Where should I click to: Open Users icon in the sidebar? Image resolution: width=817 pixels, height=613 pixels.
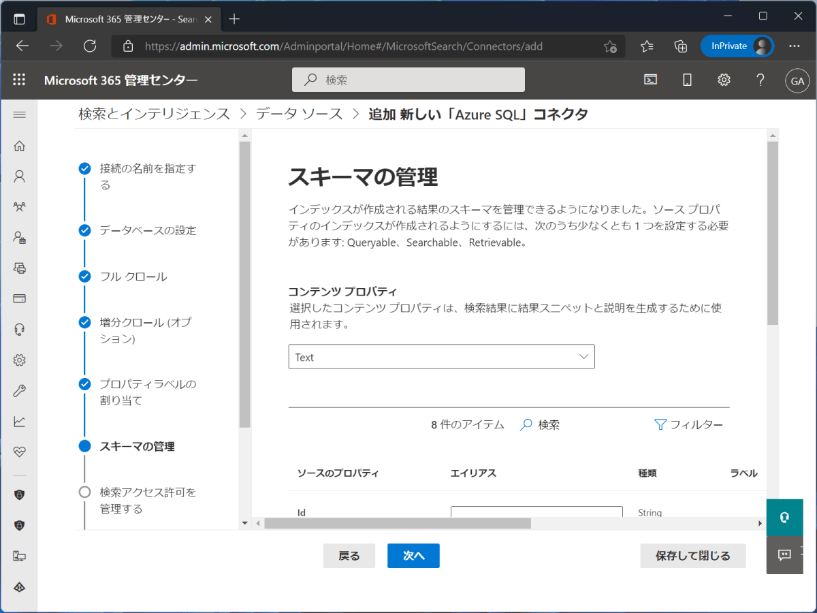coord(19,176)
